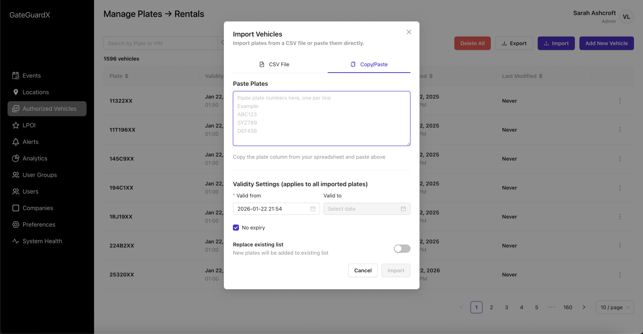The height and width of the screenshot is (334, 643).
Task: Sort by Last Modified column arrows
Action: (540, 76)
